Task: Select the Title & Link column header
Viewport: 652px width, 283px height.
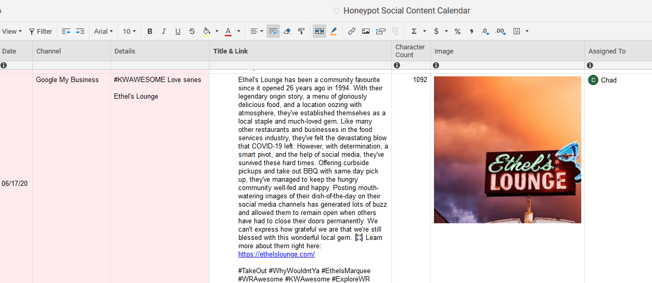Action: (x=301, y=51)
